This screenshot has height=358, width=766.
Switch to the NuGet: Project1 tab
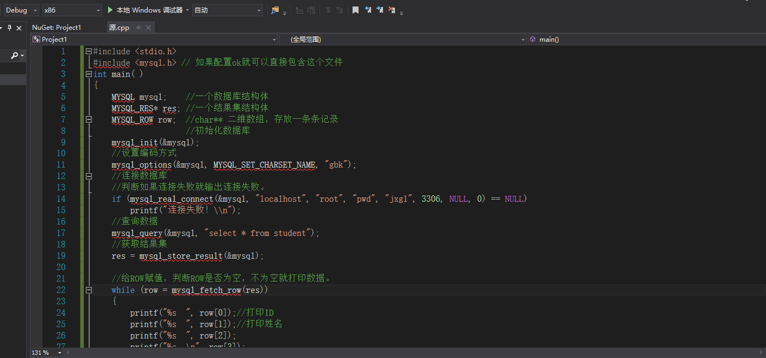pos(56,27)
